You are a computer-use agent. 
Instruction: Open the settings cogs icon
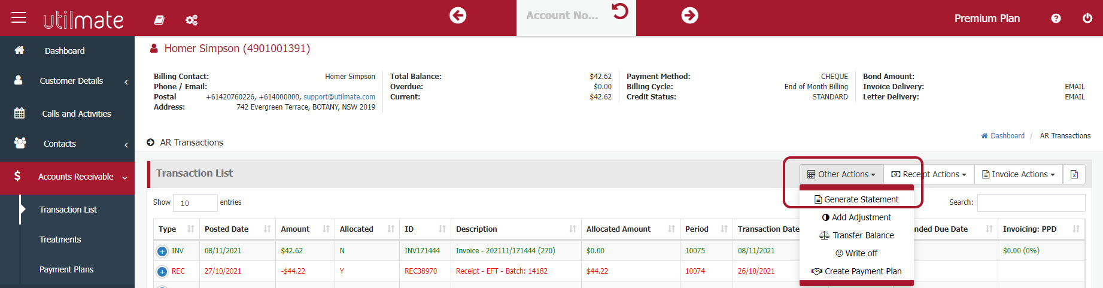coord(192,20)
